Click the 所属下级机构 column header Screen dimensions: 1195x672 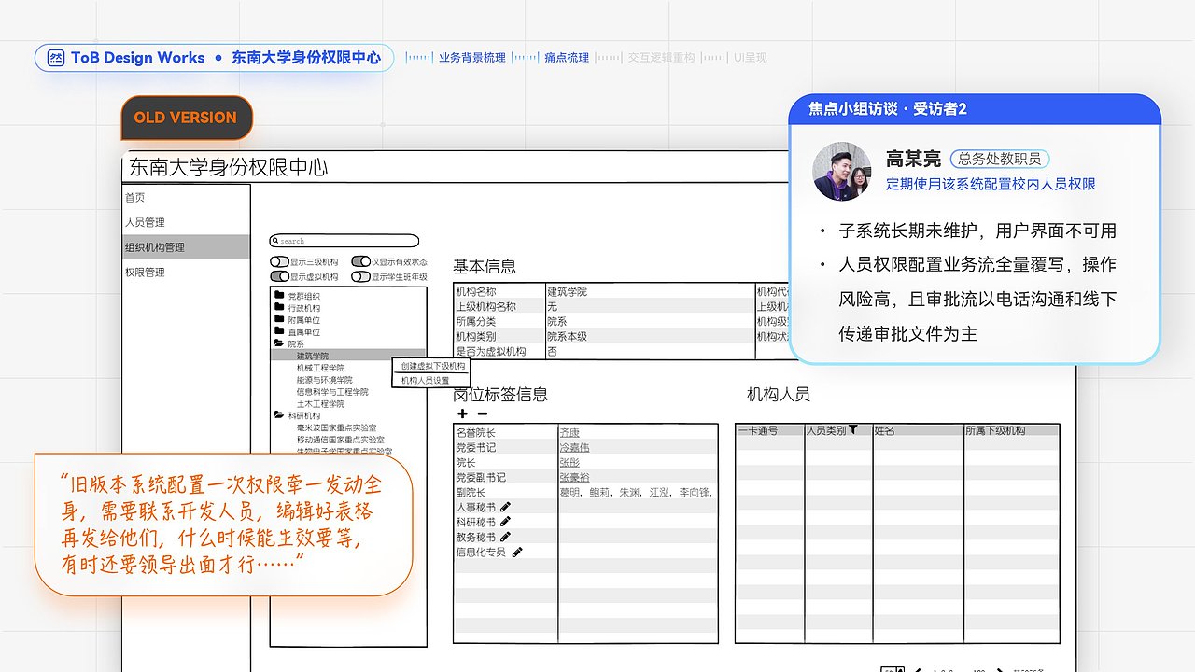(1012, 431)
